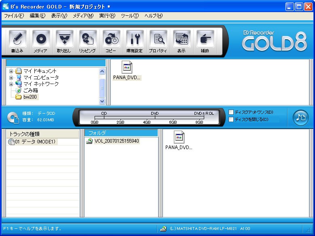Click the 表示 (View) toolbar icon
Screen dimensions: 315x236
(x=182, y=40)
